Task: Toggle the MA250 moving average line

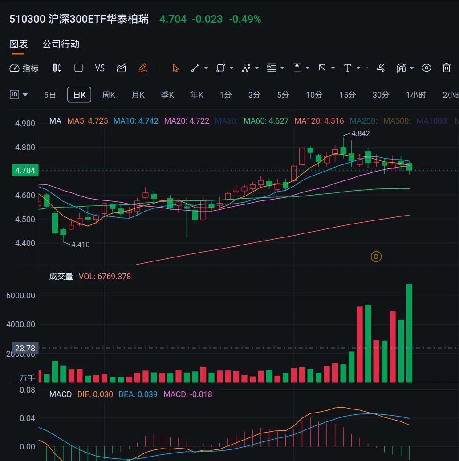Action: (x=363, y=121)
